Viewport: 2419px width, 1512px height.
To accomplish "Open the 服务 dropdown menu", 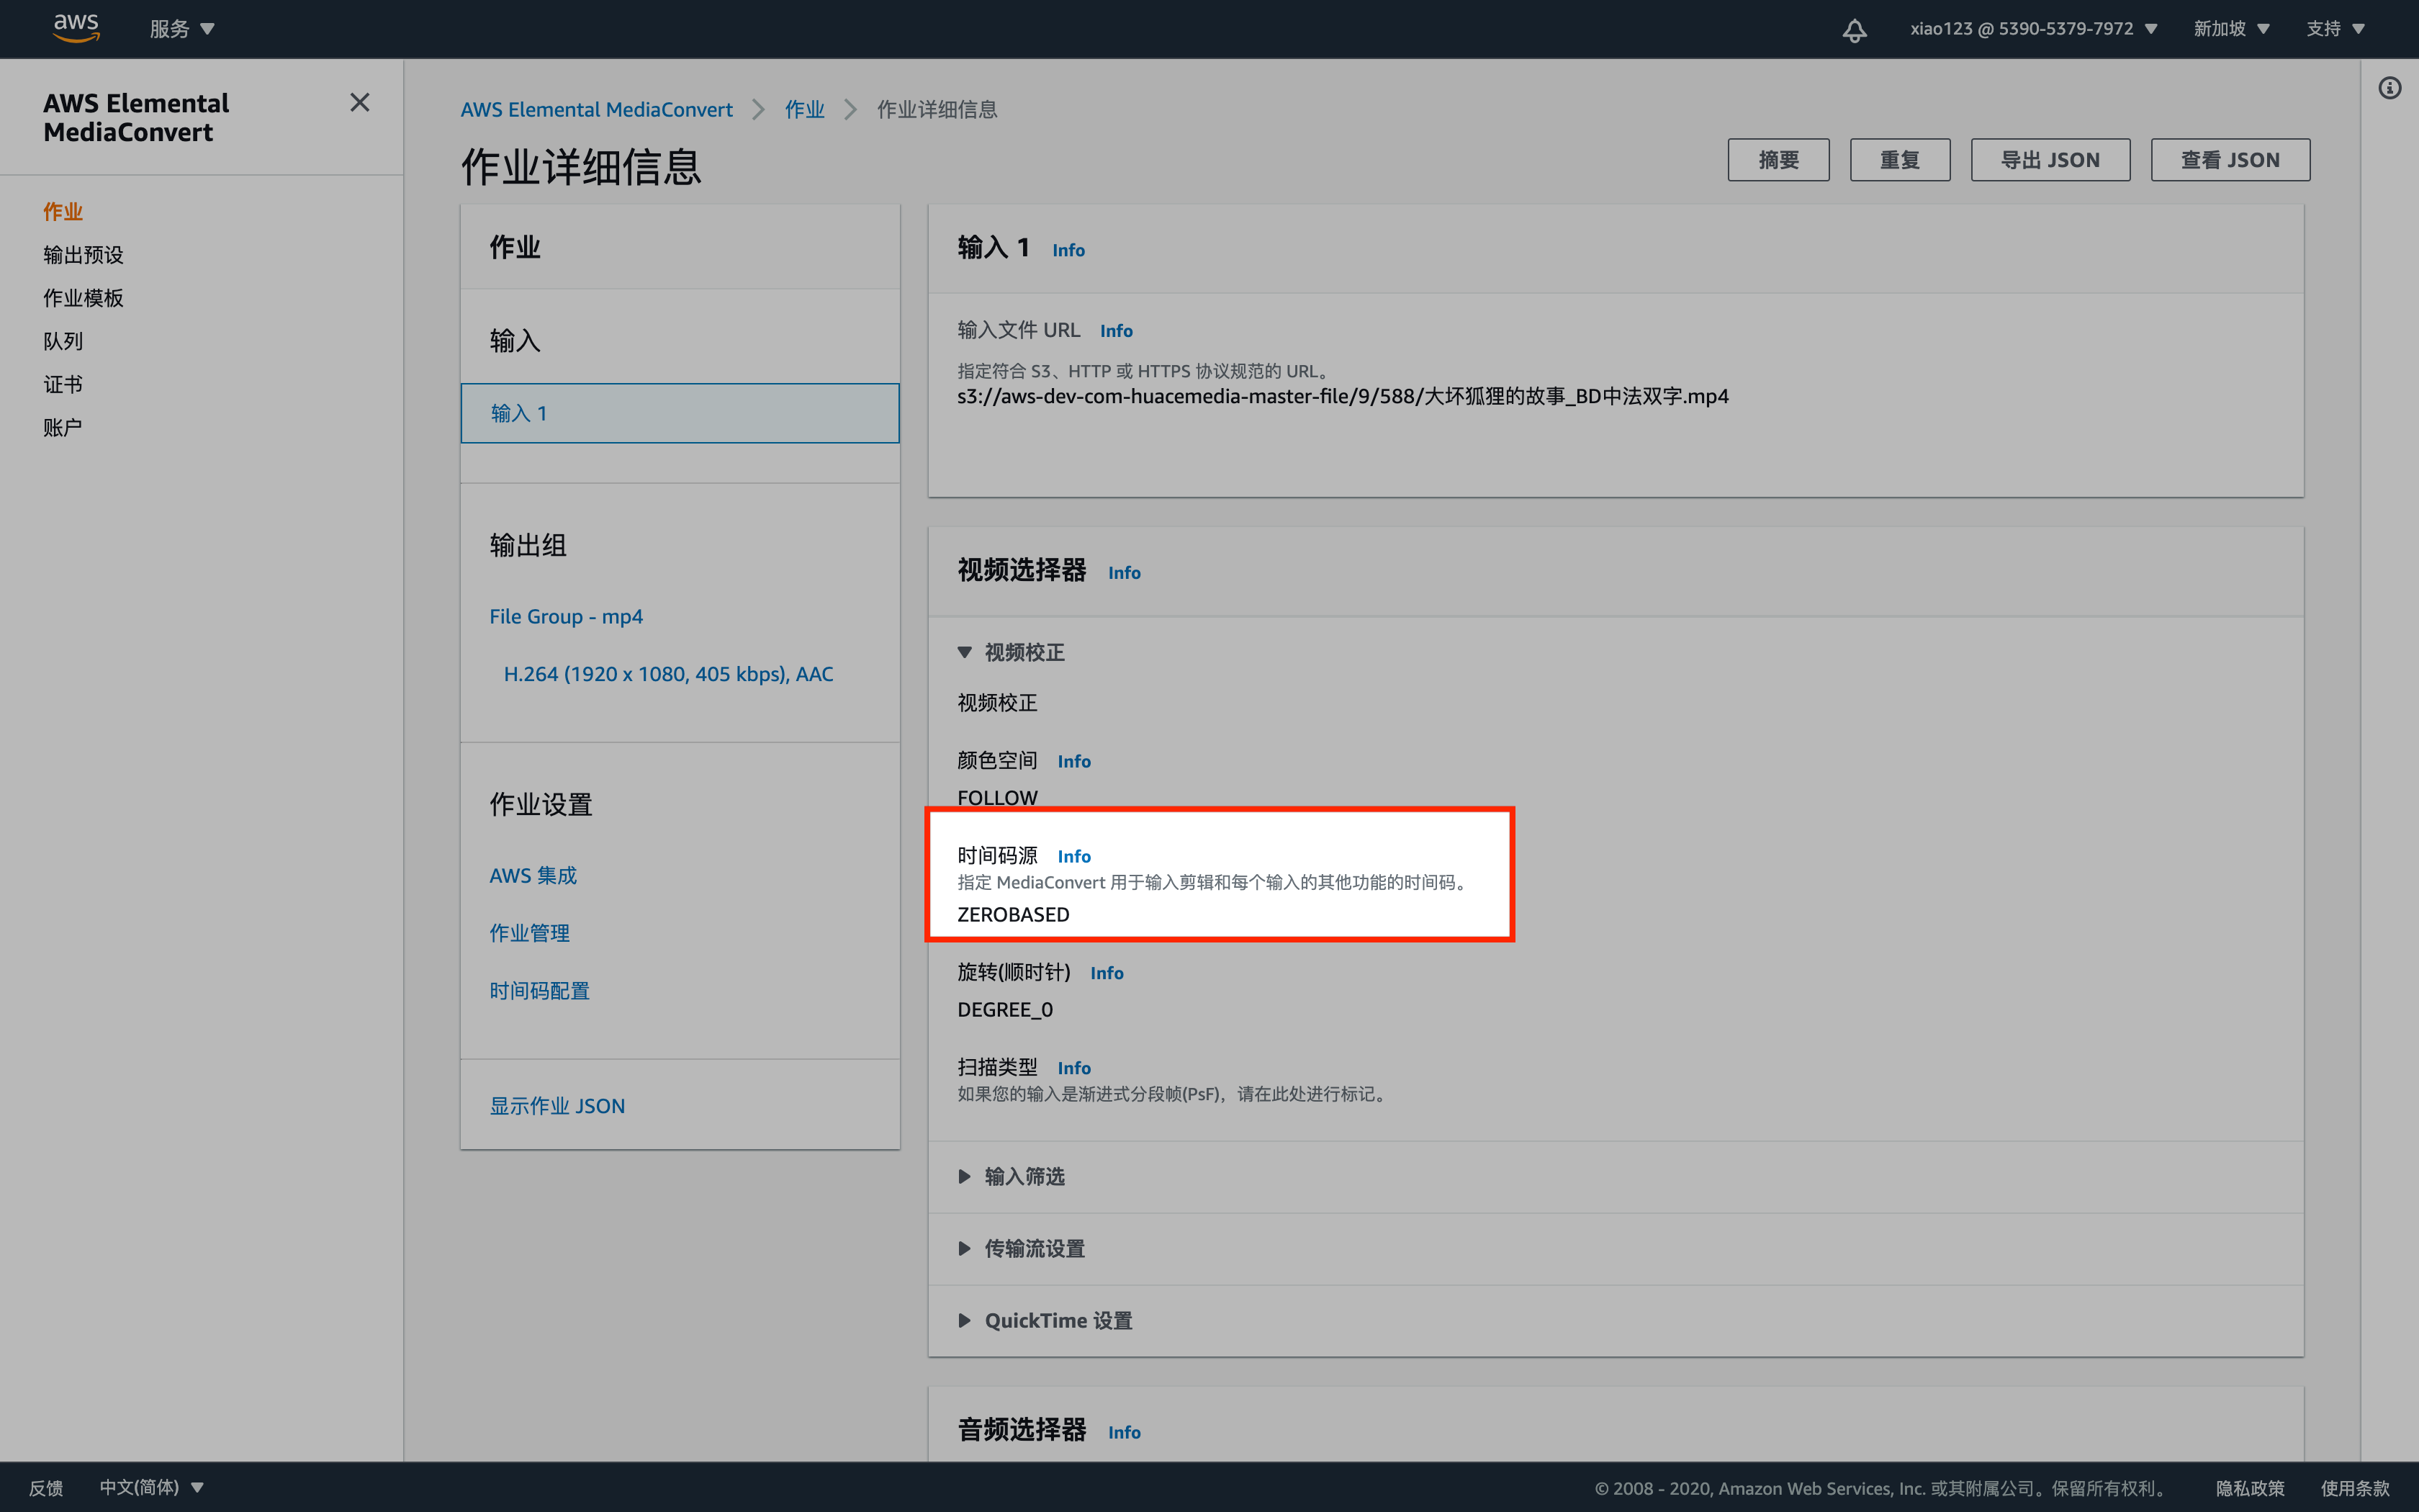I will tap(182, 29).
